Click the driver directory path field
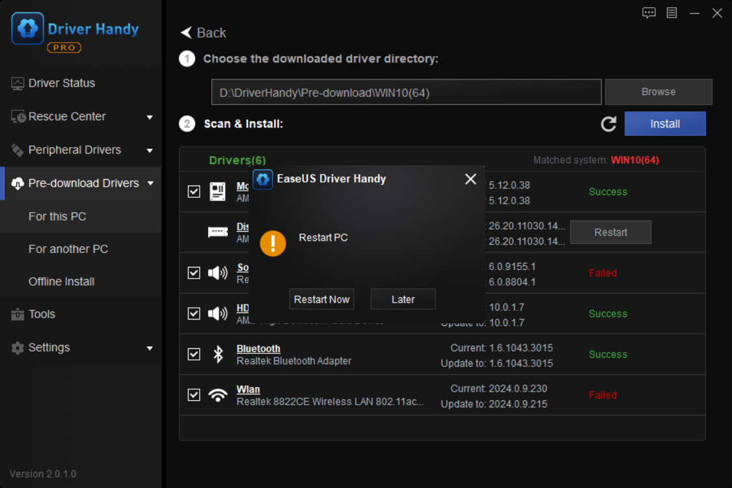The height and width of the screenshot is (488, 732). (406, 92)
